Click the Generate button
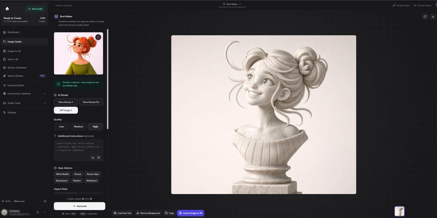 pyautogui.click(x=79, y=206)
